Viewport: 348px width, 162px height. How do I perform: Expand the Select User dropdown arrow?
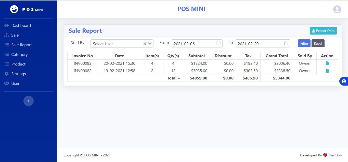150,44
